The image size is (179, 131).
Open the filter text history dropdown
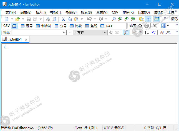click(x=64, y=33)
